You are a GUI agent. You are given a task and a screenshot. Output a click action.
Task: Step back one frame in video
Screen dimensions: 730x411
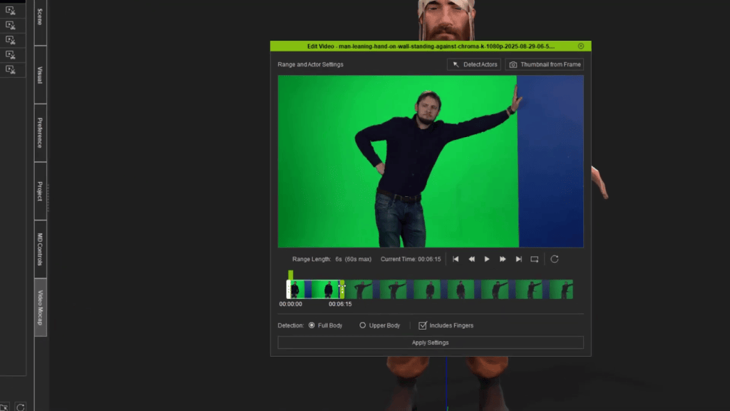[x=472, y=259]
